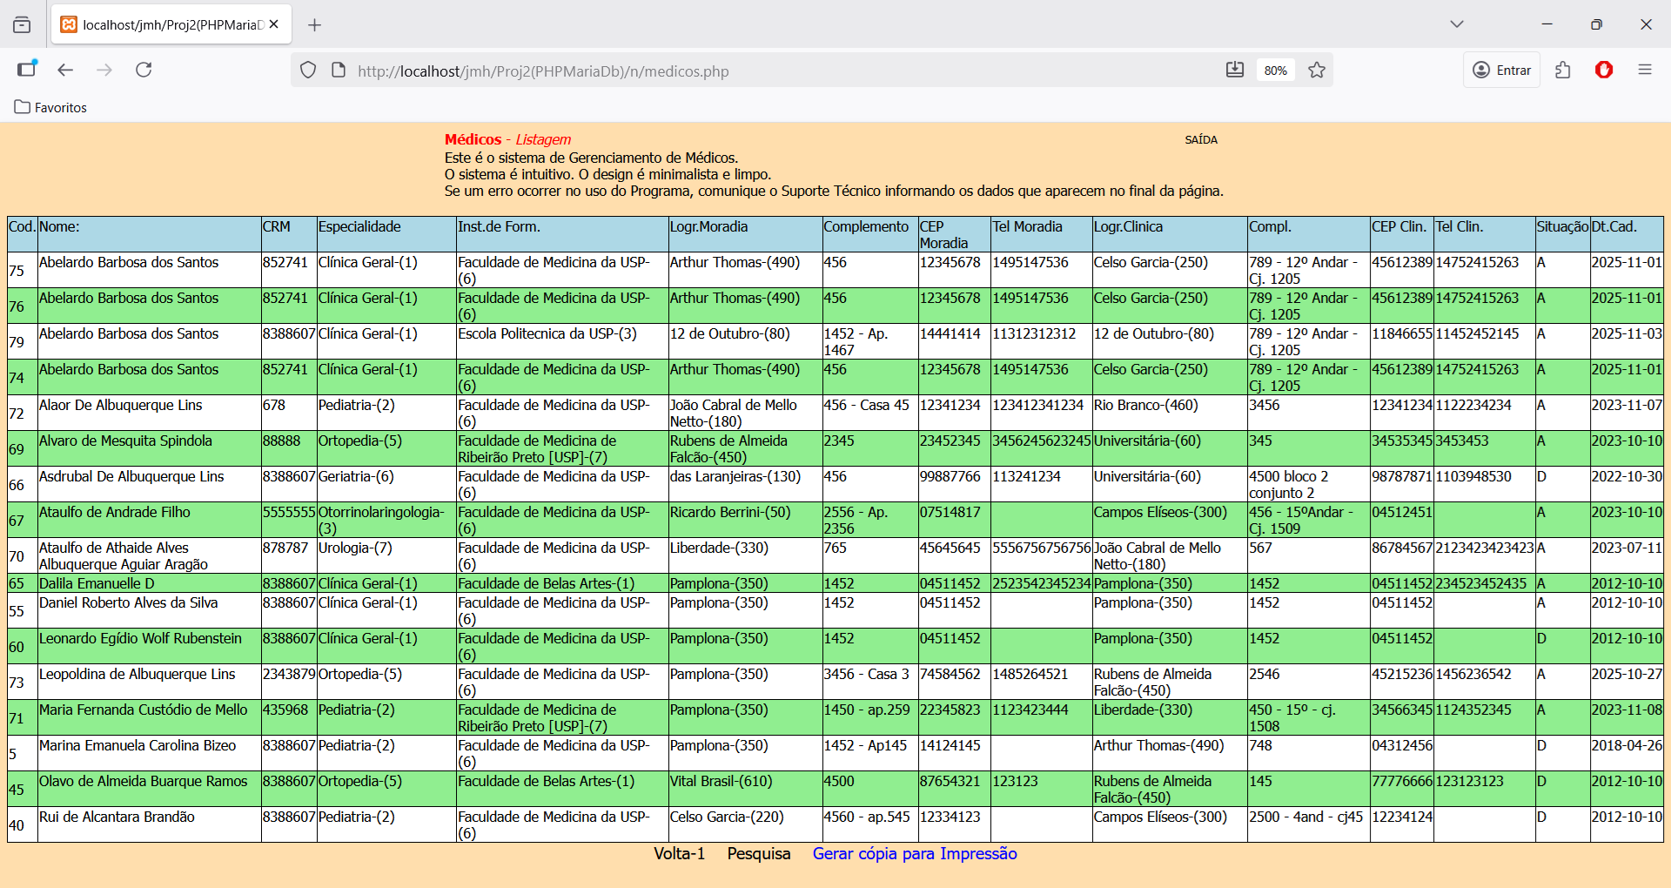Open the Favoritos bookmarks folder
Viewport: 1671px width, 888px height.
pos(50,107)
